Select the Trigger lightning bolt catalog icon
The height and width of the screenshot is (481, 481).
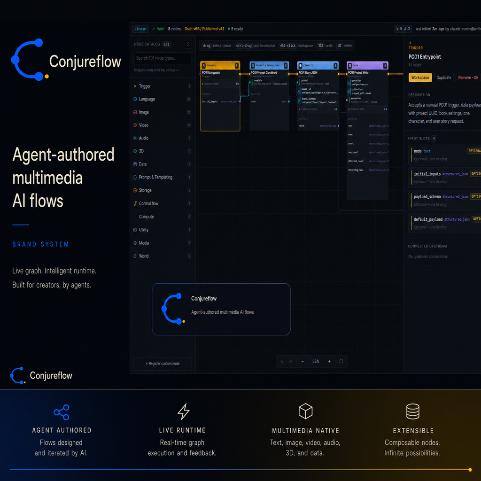(135, 86)
